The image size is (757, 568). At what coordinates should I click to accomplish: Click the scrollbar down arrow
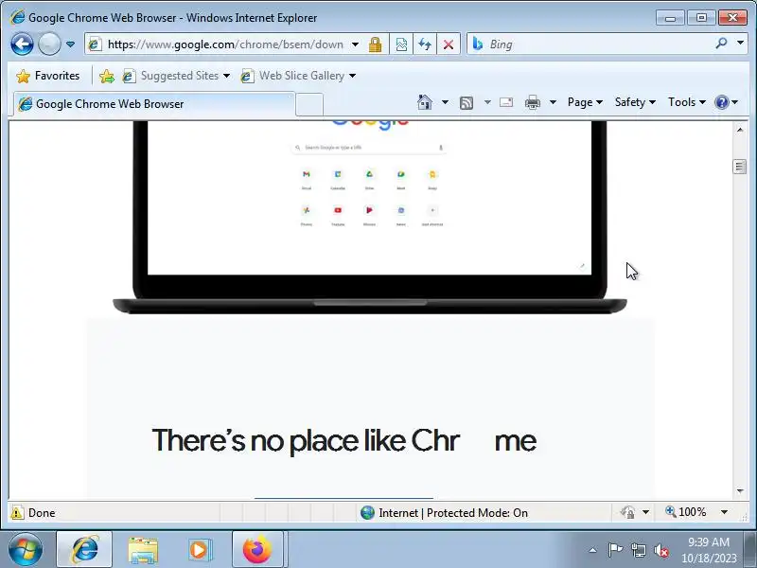point(740,491)
